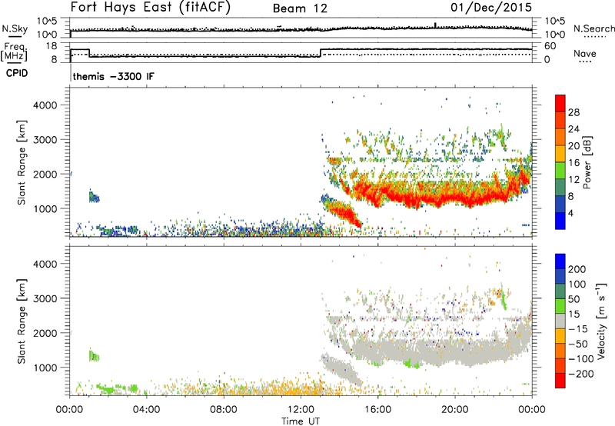The width and height of the screenshot is (615, 426).
Task: Click the "4" label on the Power colorbar
Action: [570, 213]
